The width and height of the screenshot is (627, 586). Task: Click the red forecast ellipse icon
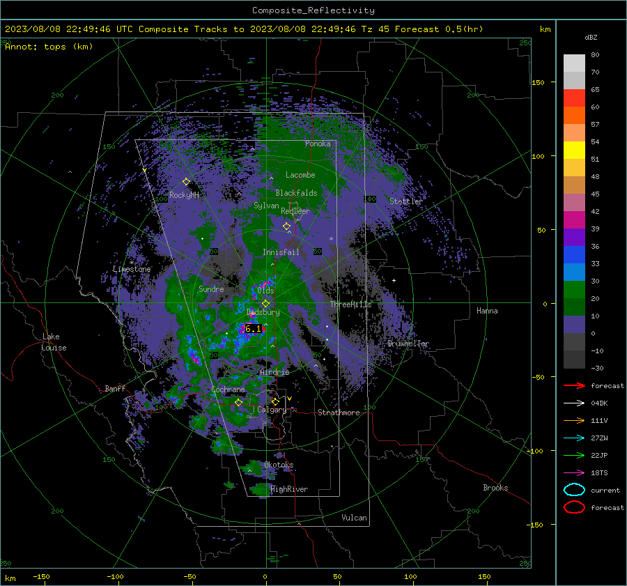pos(574,507)
